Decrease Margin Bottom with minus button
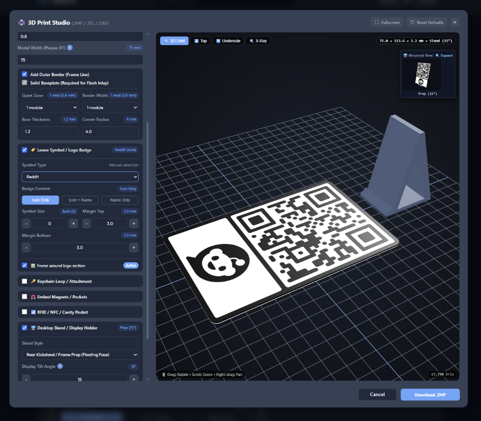481x421 pixels. (26, 248)
